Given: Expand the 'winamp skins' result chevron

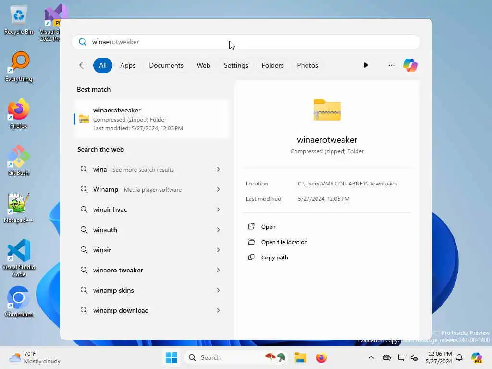Looking at the screenshot, I should 218,290.
